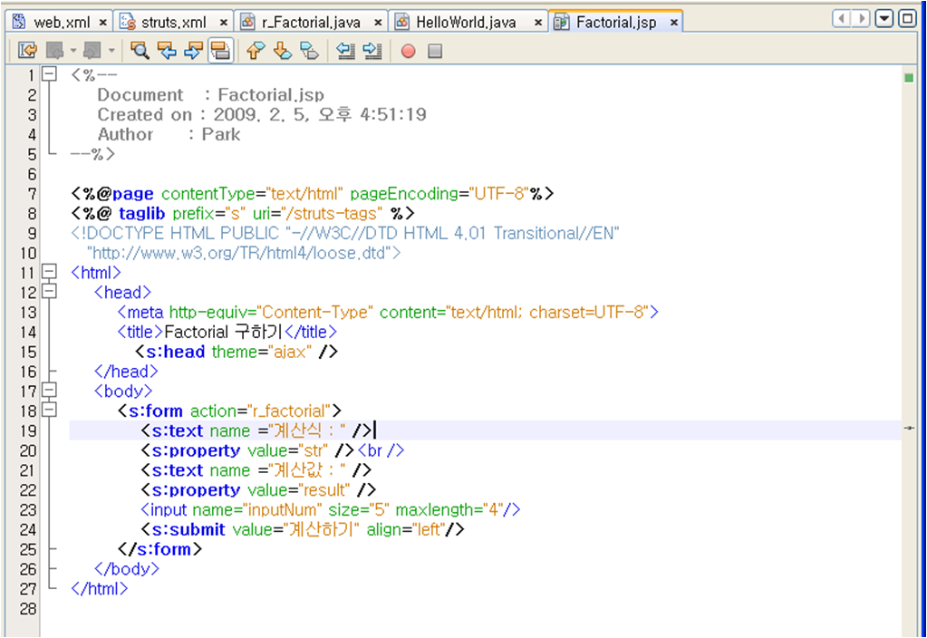Click the closing /body tag
927x638 pixels.
pos(127,569)
